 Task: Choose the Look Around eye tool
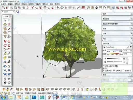click(9, 79)
